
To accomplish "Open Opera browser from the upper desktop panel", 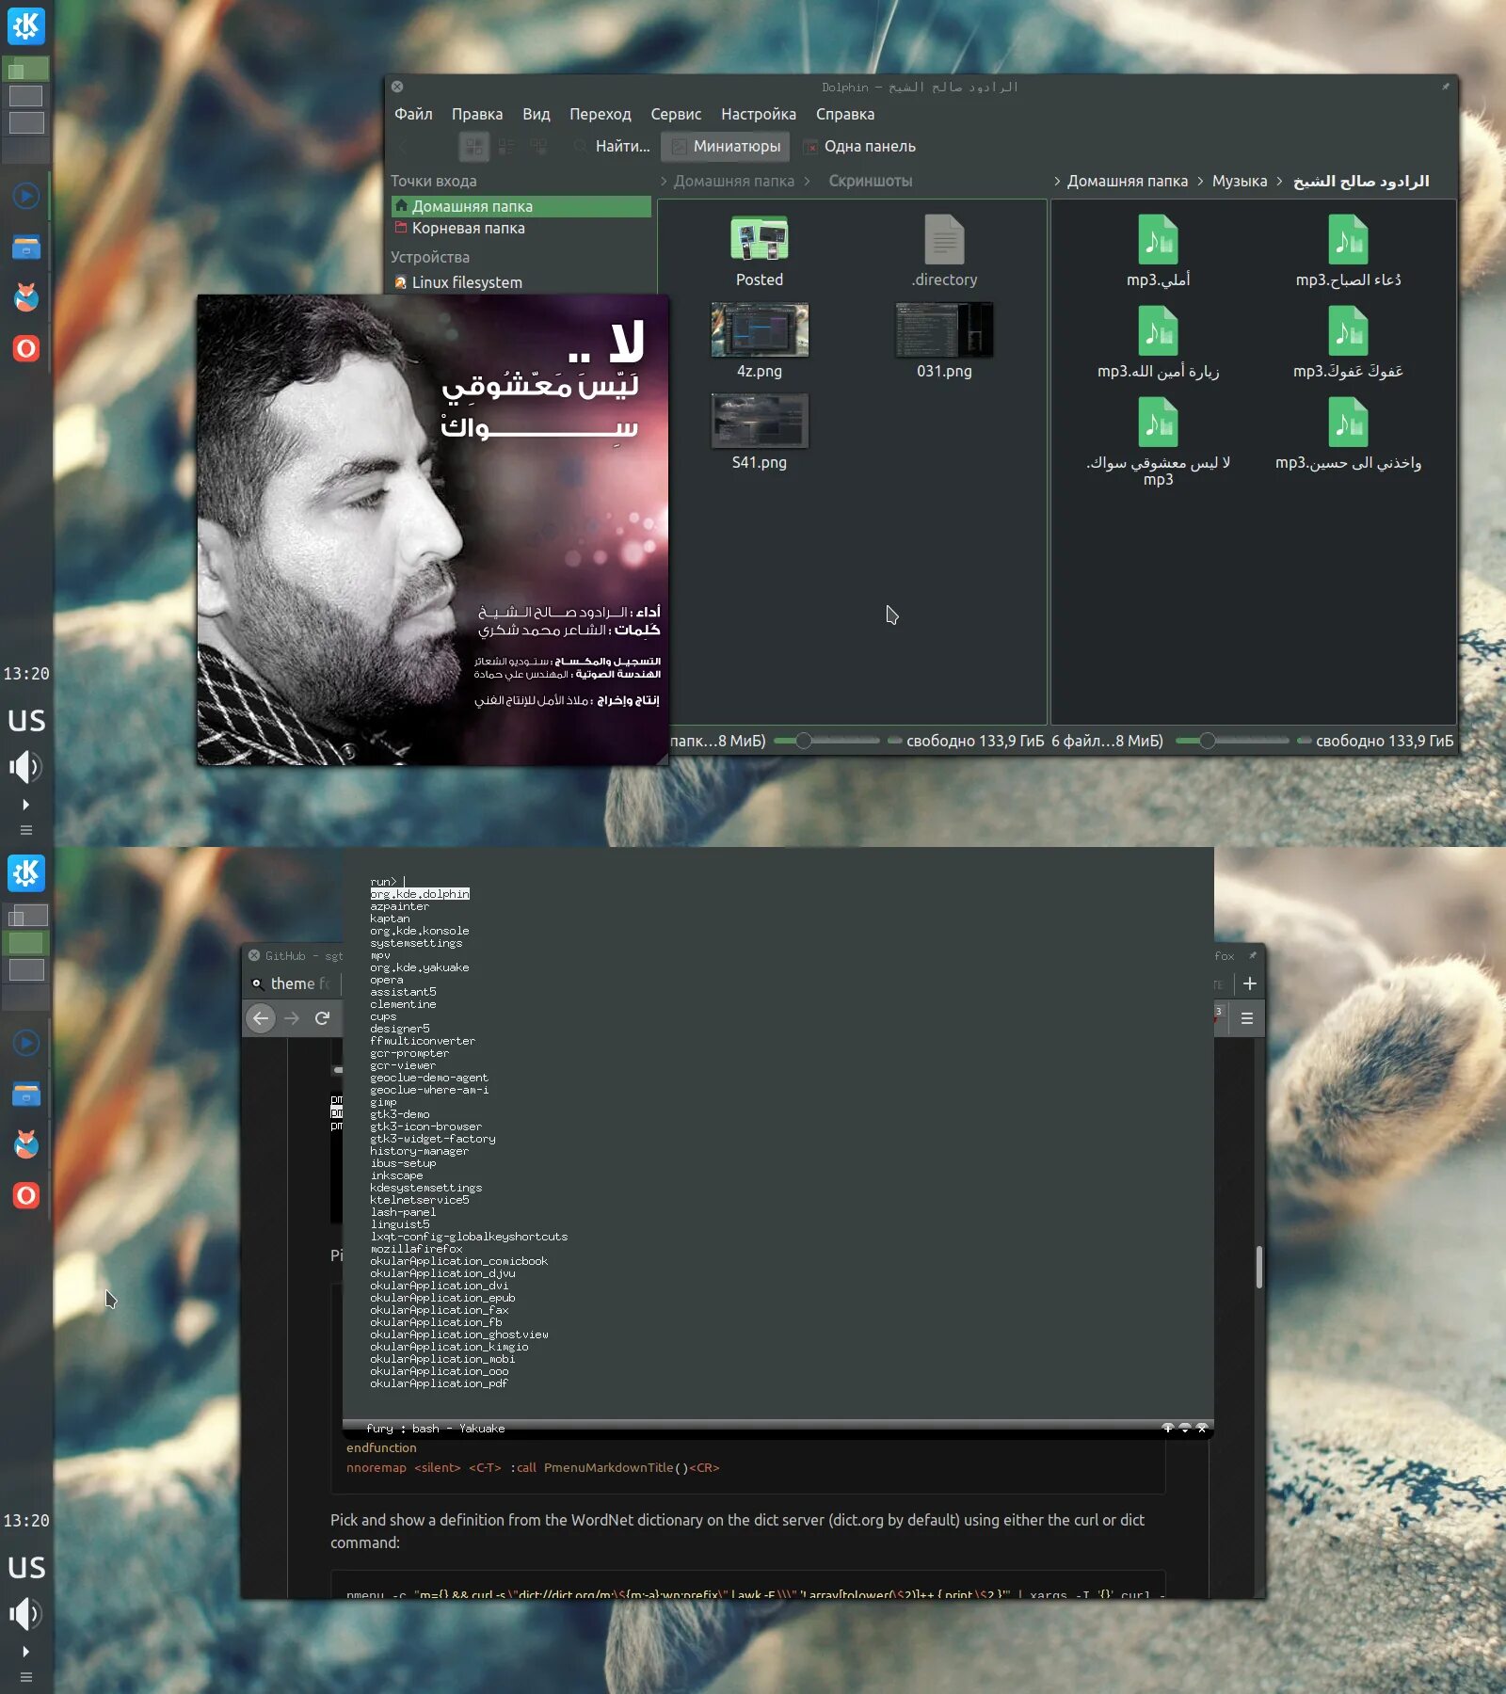I will 25,348.
